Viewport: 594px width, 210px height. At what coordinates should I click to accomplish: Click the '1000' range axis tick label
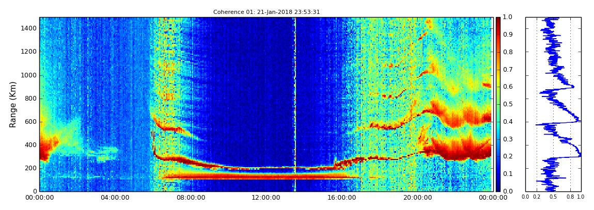pyautogui.click(x=29, y=75)
